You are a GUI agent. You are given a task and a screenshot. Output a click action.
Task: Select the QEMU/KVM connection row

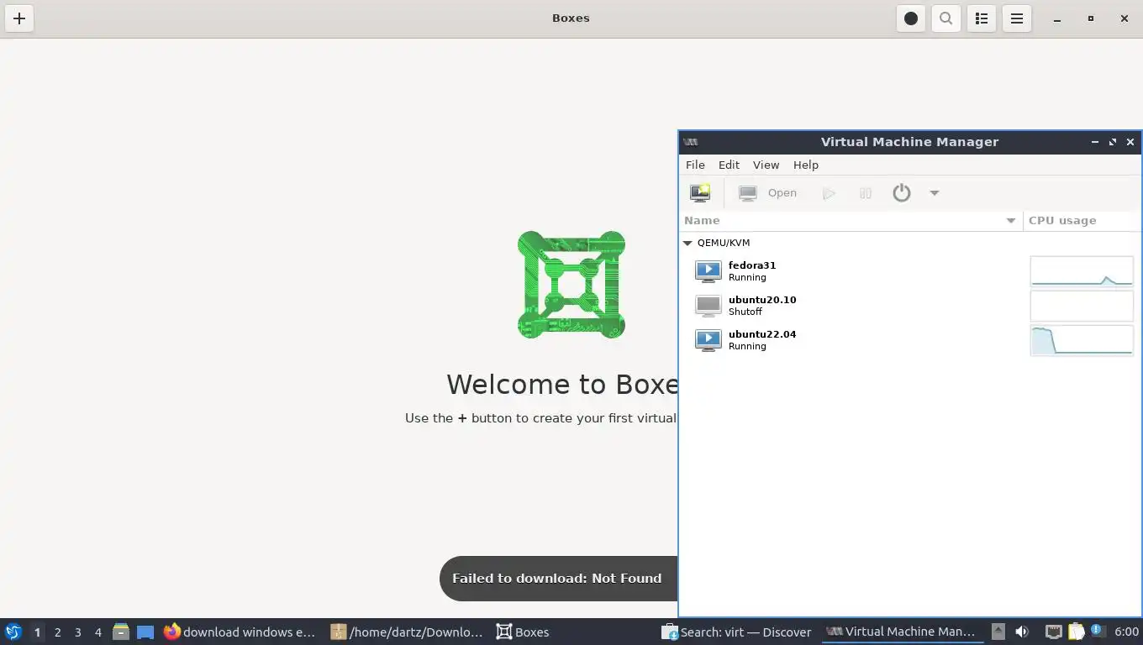point(910,243)
